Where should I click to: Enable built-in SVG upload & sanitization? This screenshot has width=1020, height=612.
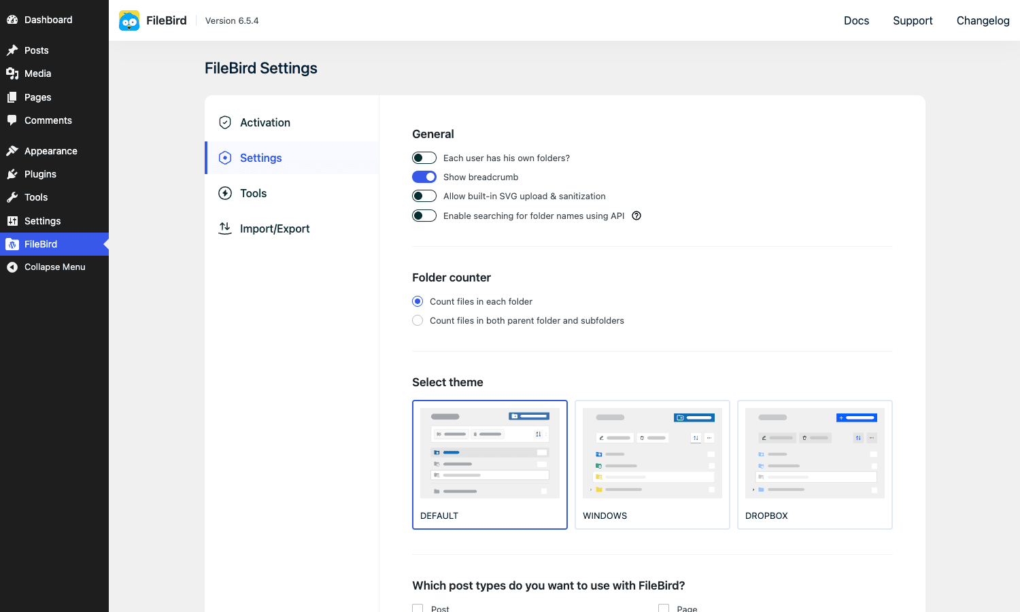click(x=424, y=196)
